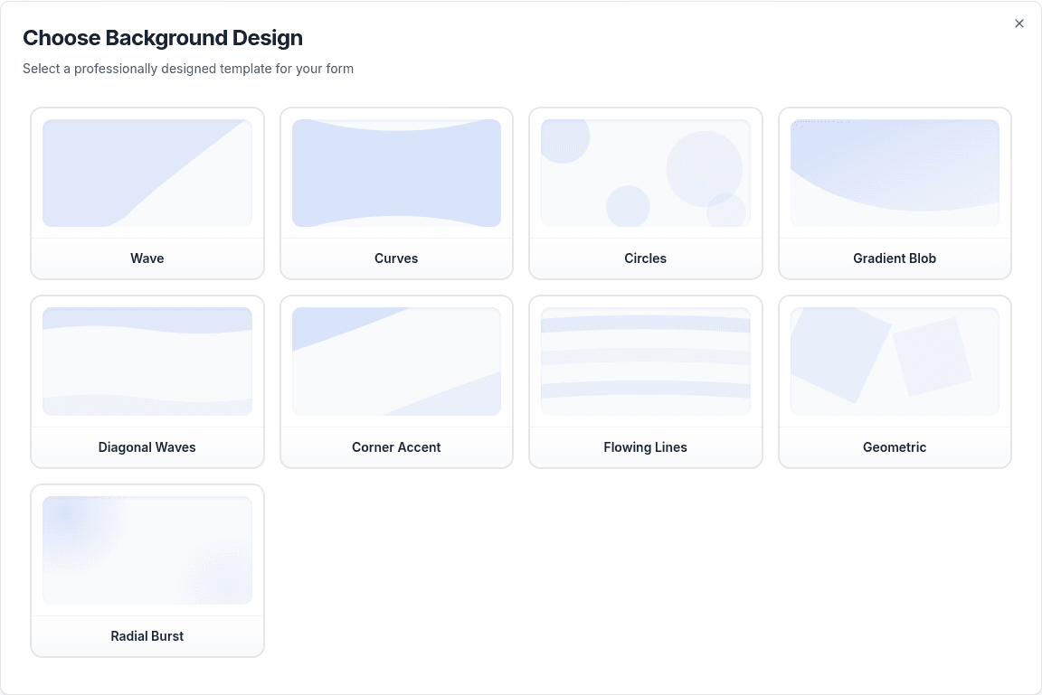Click the Curves template label
The image size is (1042, 695).
coord(396,258)
